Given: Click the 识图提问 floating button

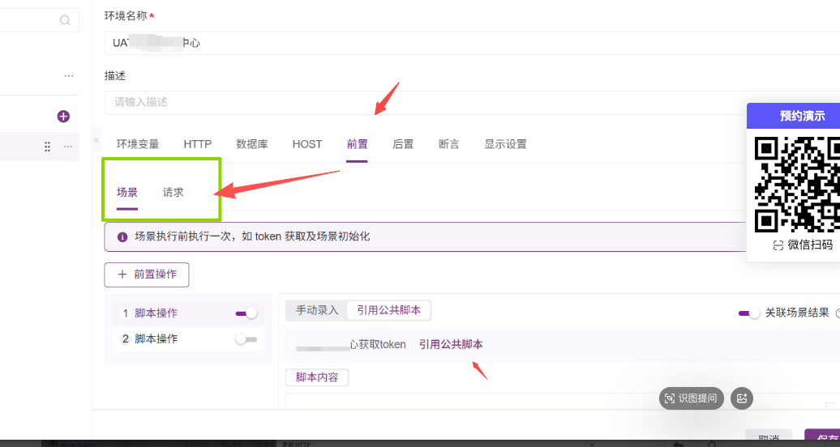Looking at the screenshot, I should click(x=692, y=398).
